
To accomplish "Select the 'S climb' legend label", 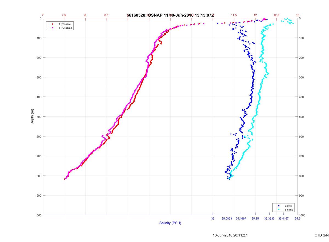I will click(x=289, y=209).
